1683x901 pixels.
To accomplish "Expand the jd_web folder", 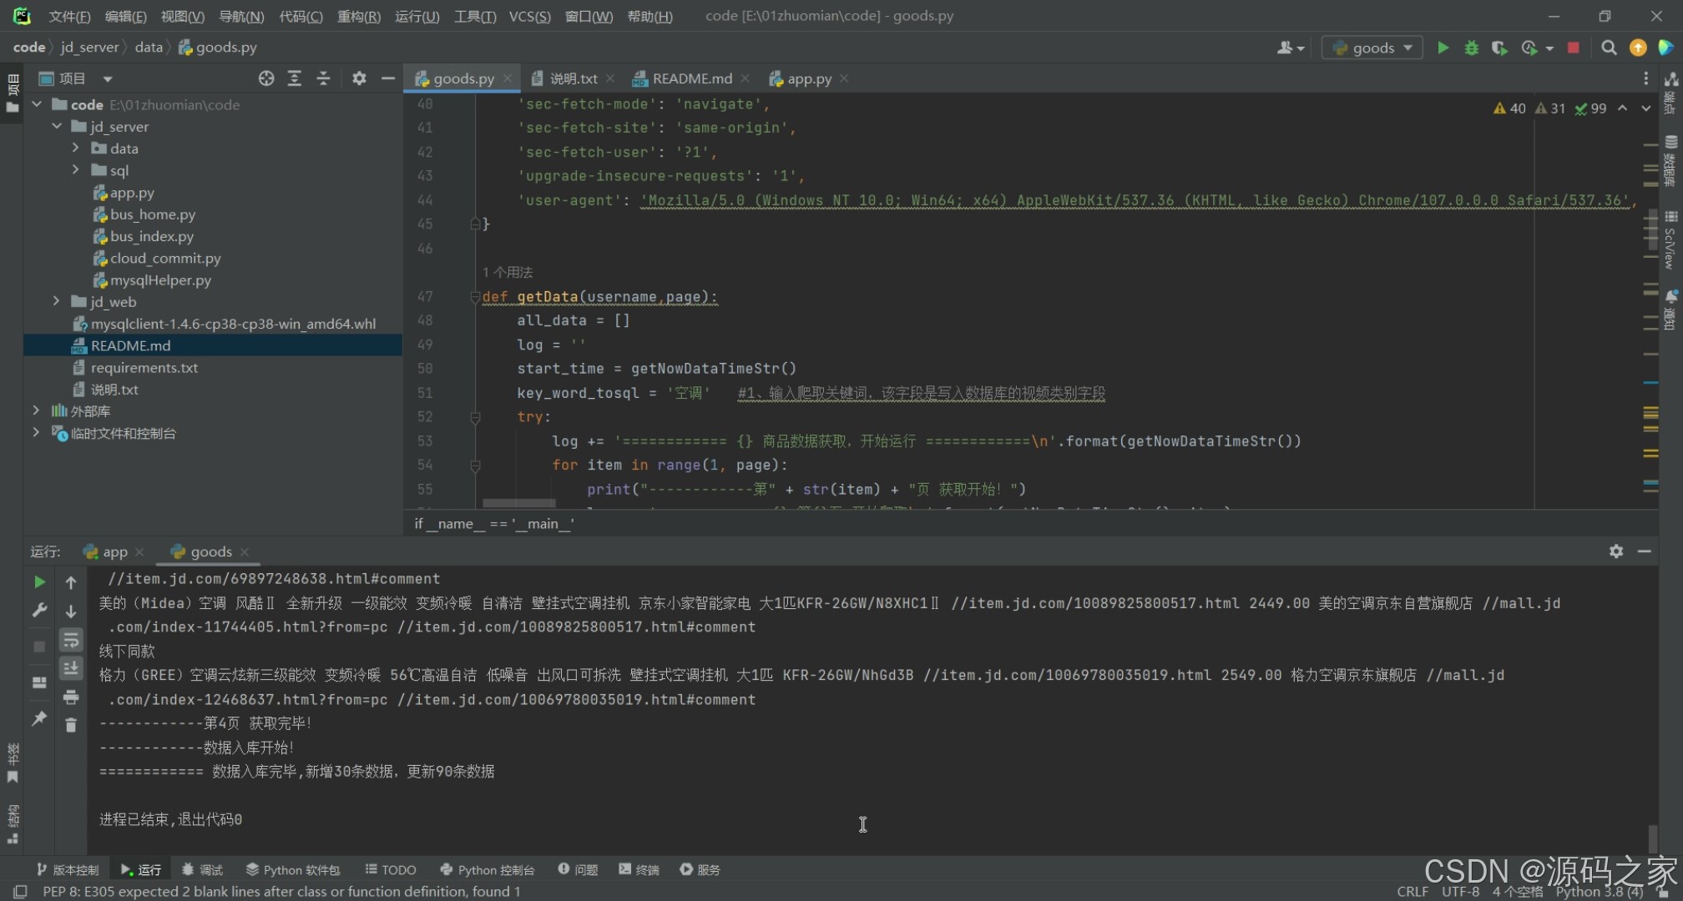I will pos(56,301).
